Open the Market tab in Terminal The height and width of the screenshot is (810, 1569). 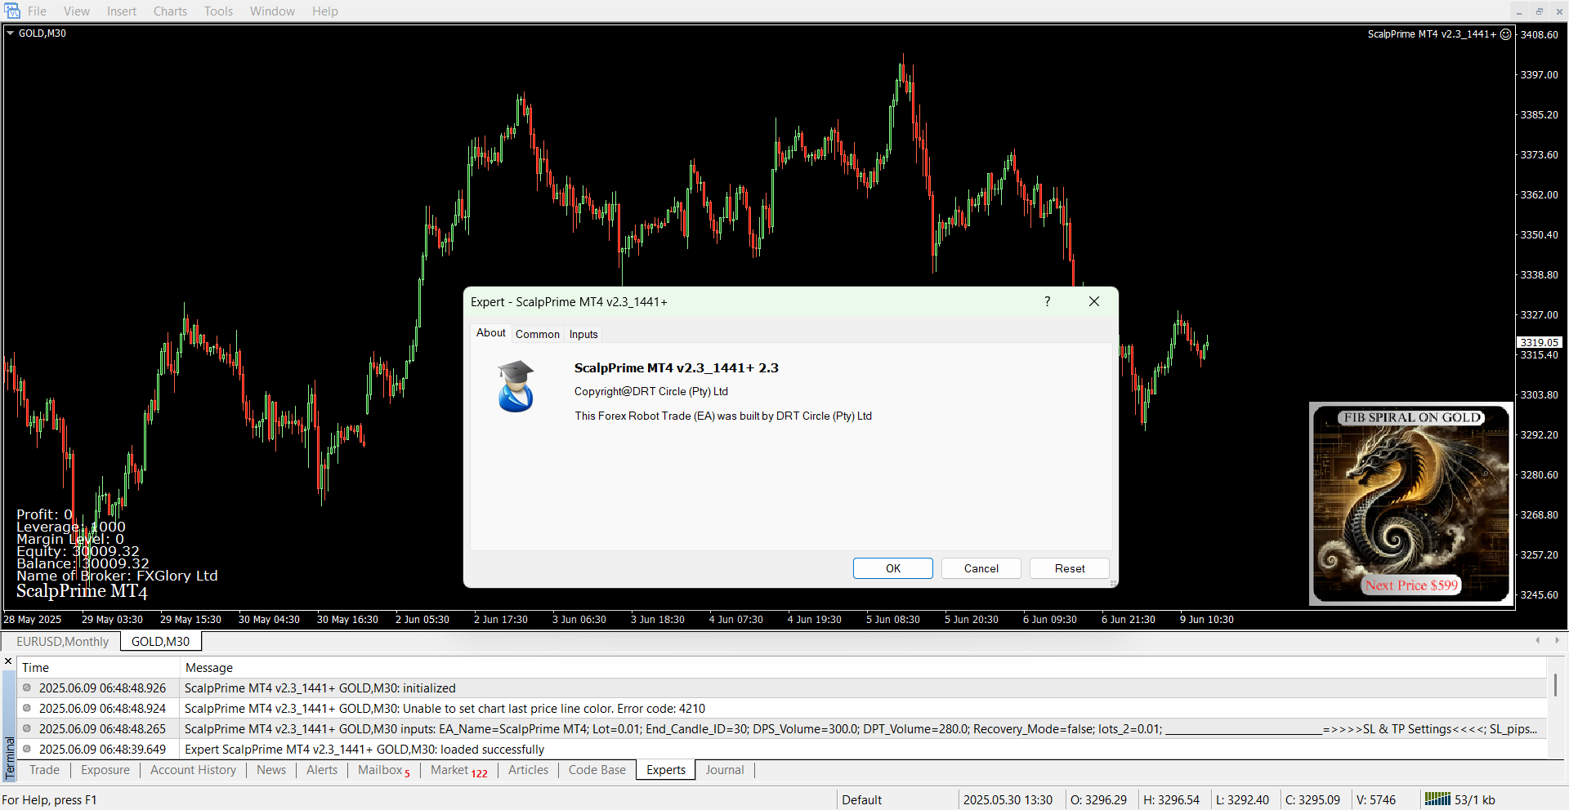click(x=458, y=770)
